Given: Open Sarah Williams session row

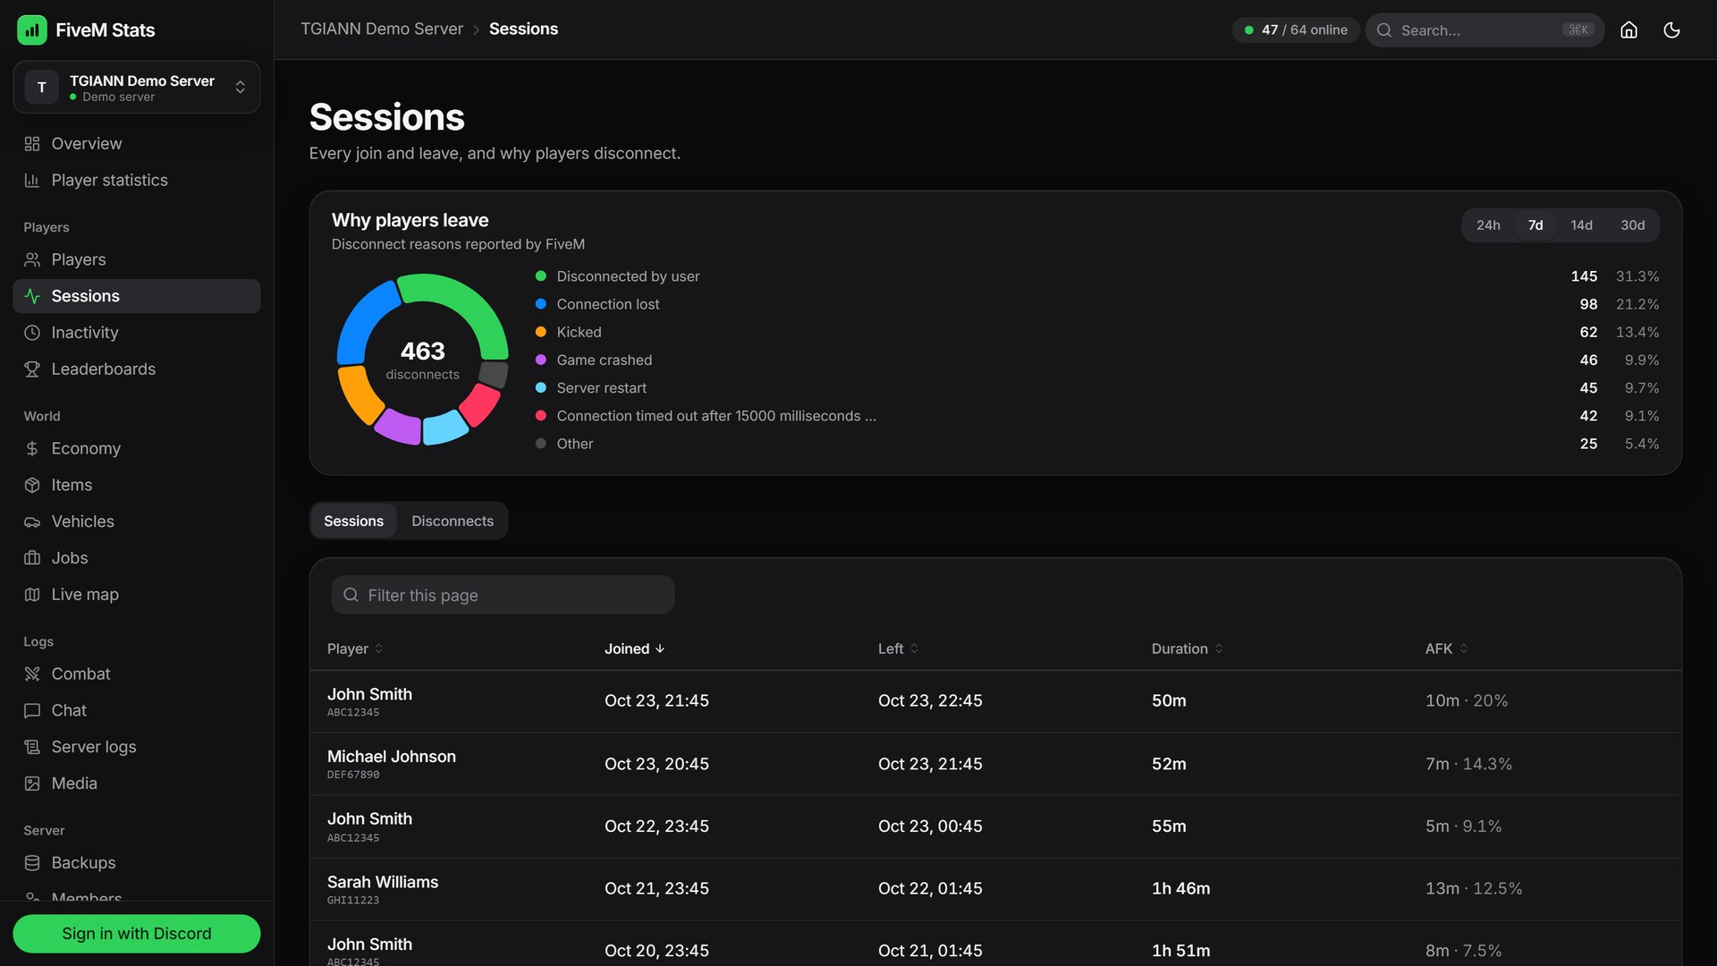Looking at the screenshot, I should [x=995, y=889].
